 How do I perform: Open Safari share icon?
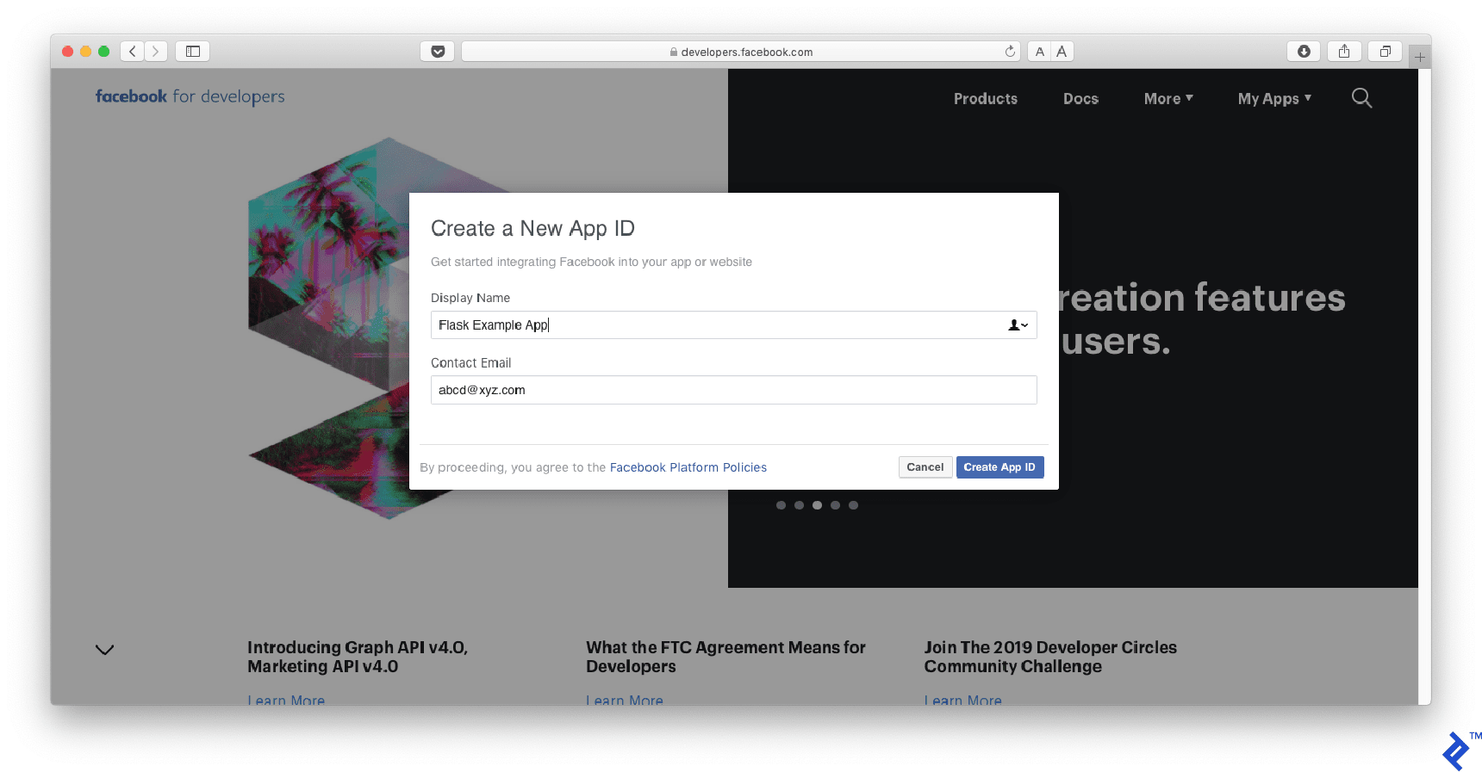click(1344, 52)
